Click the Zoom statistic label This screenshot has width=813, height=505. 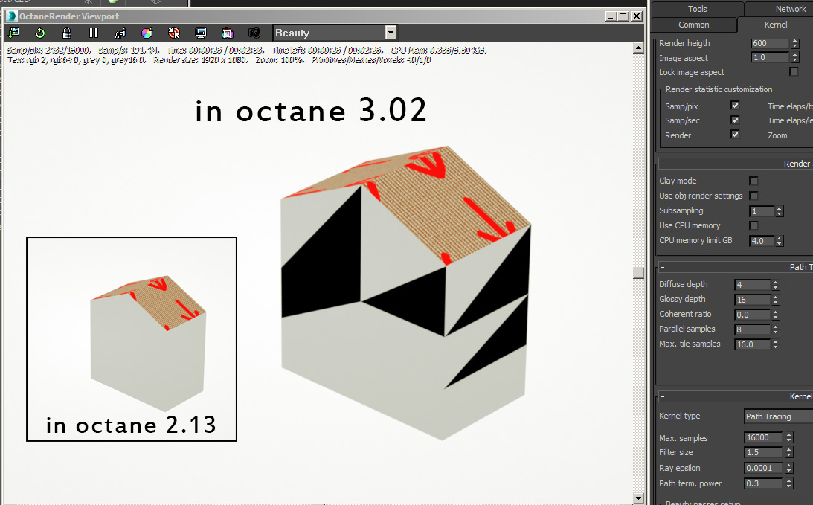click(x=777, y=135)
